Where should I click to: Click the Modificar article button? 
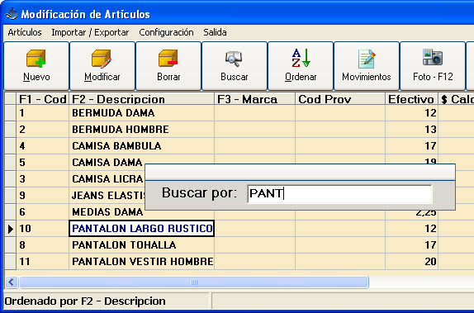[x=102, y=66]
